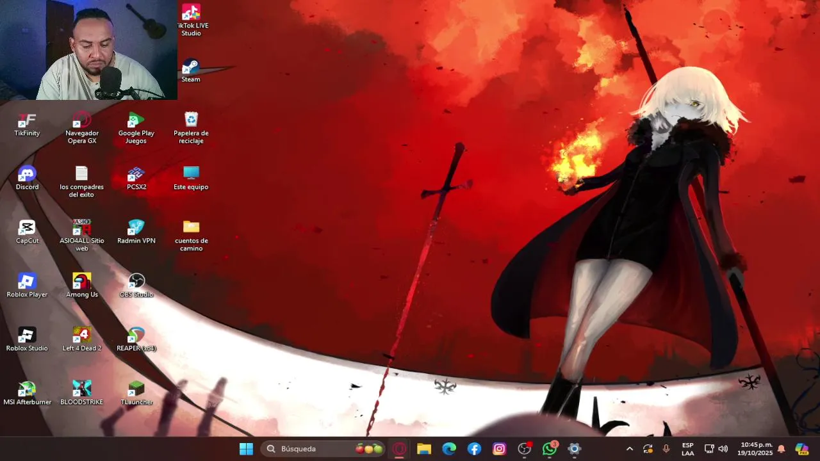Select MSI Afterburner icon
Viewport: 820px width, 461px height.
point(27,394)
